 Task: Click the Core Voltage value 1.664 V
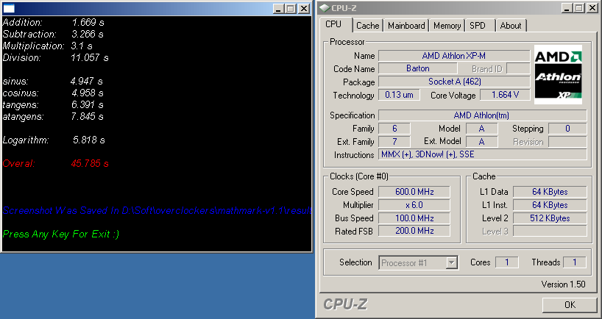point(506,95)
